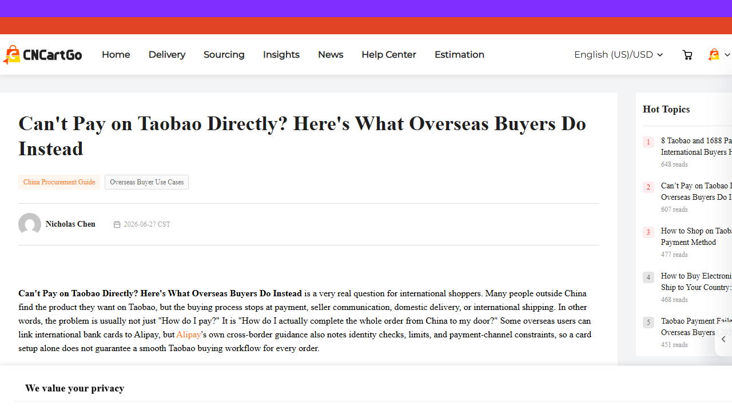Click the China Procurement Guide tag

click(x=59, y=182)
